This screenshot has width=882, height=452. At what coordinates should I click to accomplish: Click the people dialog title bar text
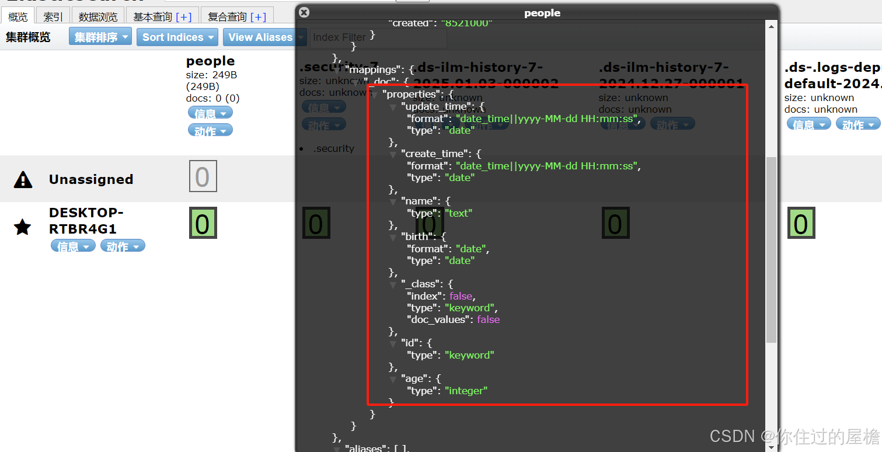[x=542, y=13]
